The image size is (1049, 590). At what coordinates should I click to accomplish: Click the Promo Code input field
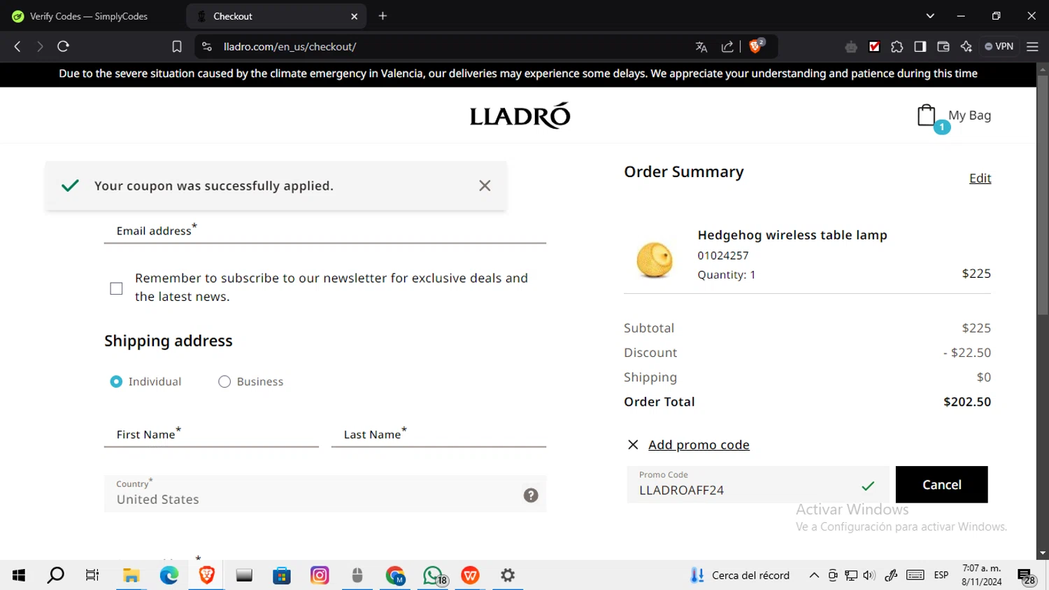coord(758,484)
